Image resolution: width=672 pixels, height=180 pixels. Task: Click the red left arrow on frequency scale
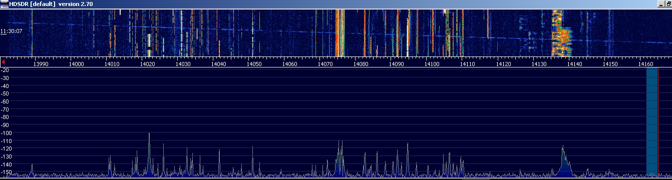tap(4, 62)
